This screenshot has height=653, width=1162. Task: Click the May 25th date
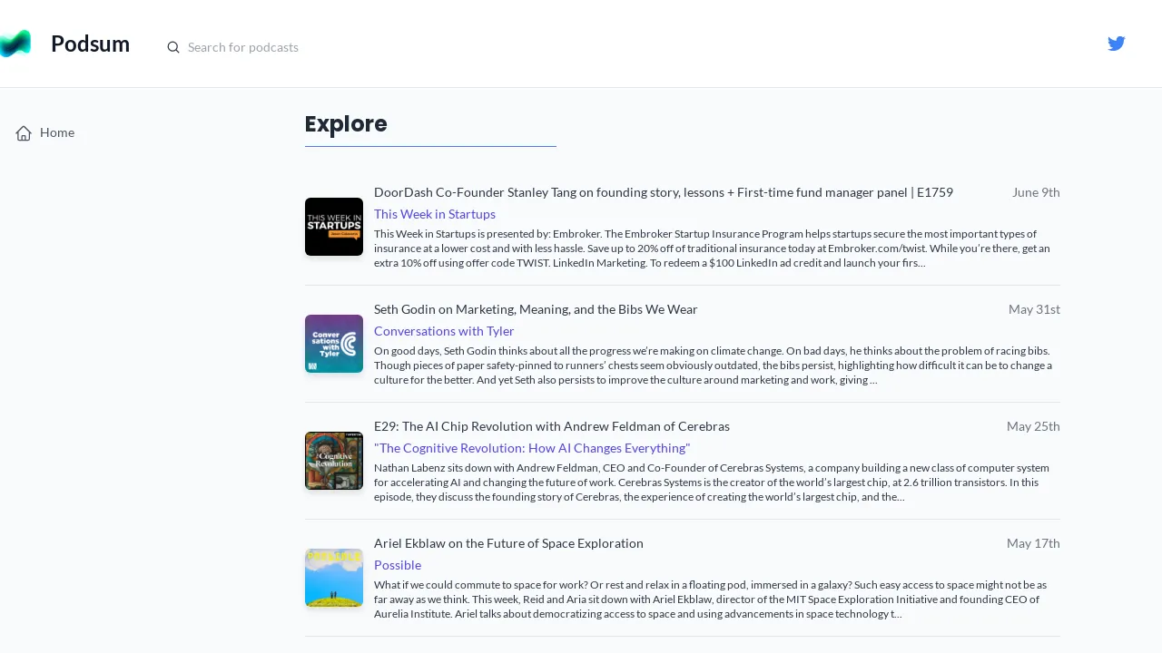tap(1033, 426)
